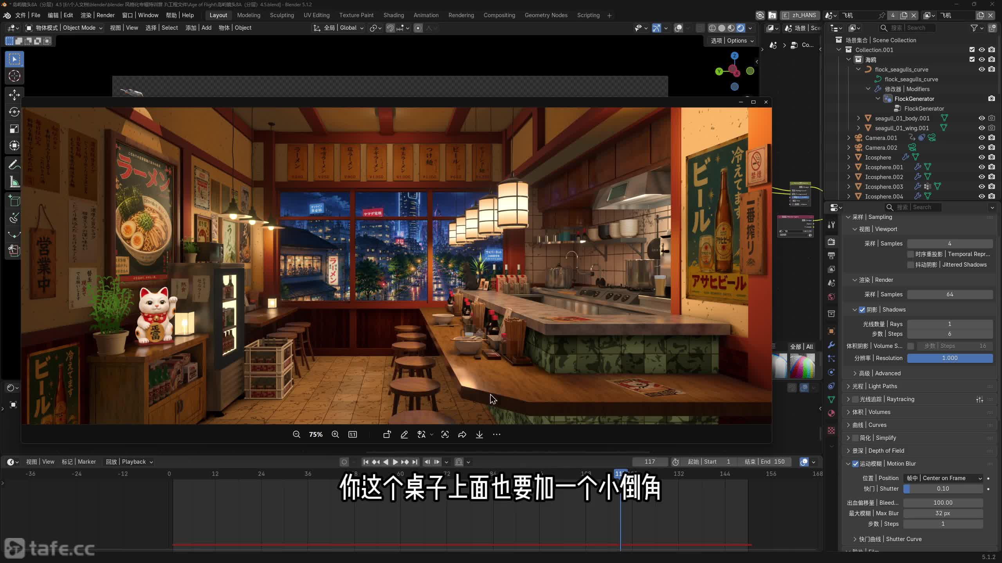Image resolution: width=1002 pixels, height=563 pixels.
Task: Click the Options button in viewport header
Action: pyautogui.click(x=732, y=41)
